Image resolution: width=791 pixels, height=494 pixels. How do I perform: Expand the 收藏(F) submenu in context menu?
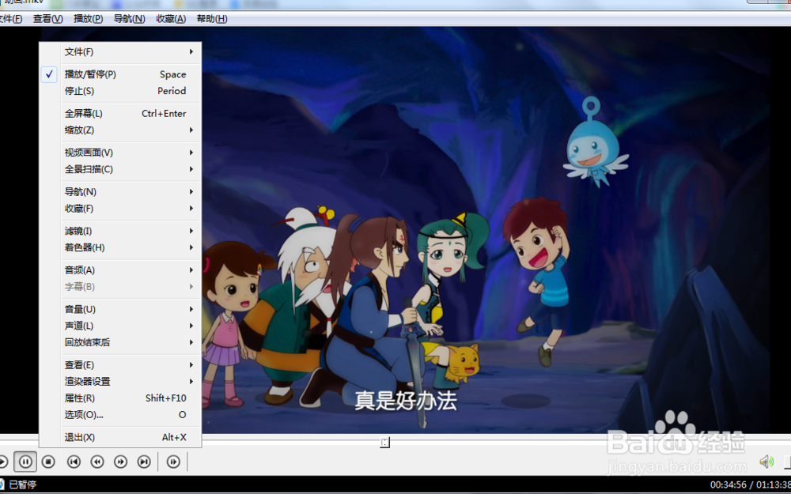click(x=120, y=209)
